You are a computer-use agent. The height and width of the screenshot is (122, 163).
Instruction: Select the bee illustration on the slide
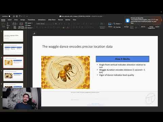(x=66, y=73)
